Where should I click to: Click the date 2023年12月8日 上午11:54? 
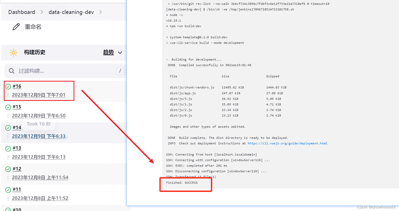(x=40, y=178)
